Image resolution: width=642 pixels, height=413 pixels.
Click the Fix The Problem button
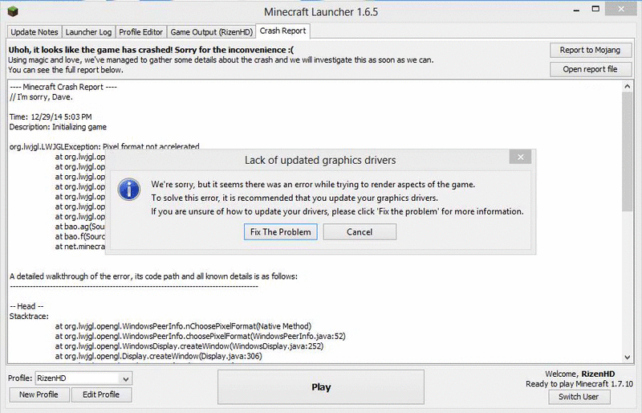pyautogui.click(x=280, y=232)
